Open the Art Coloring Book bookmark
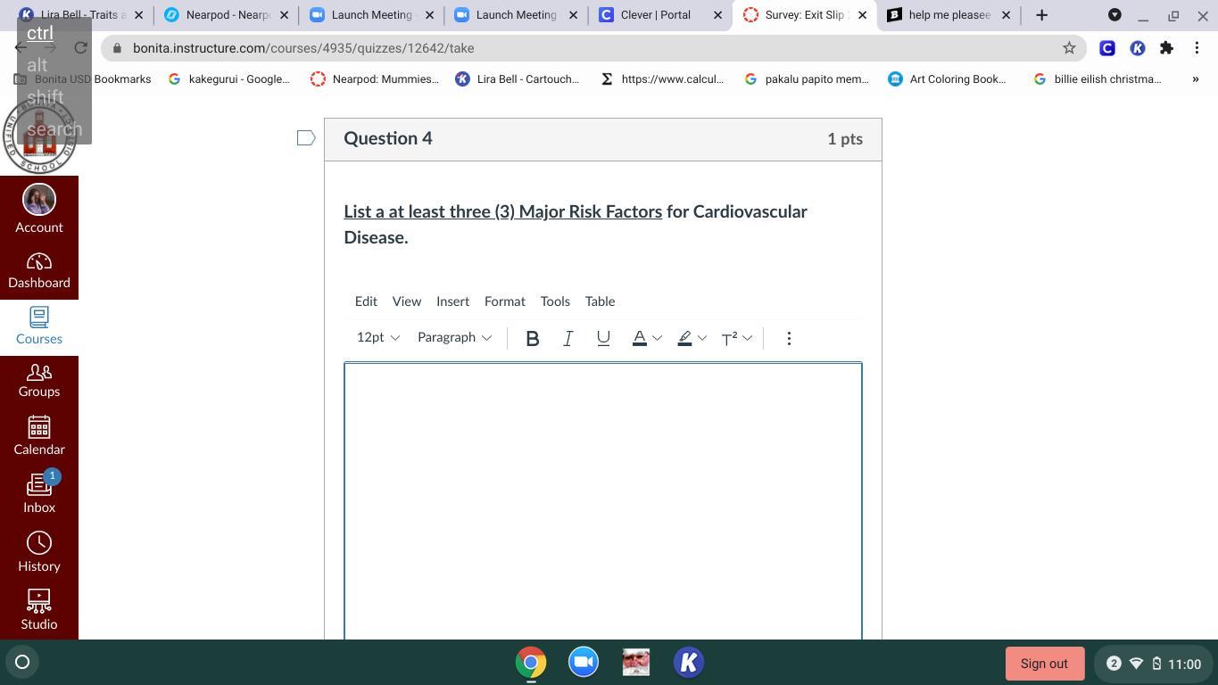The image size is (1218, 685). tap(948, 79)
